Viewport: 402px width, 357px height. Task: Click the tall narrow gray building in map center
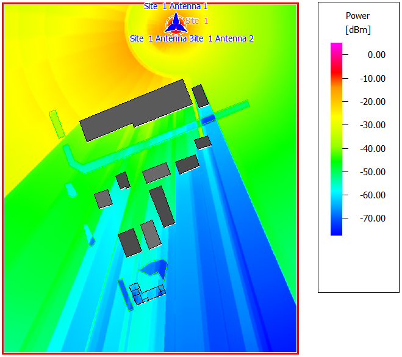(162, 206)
